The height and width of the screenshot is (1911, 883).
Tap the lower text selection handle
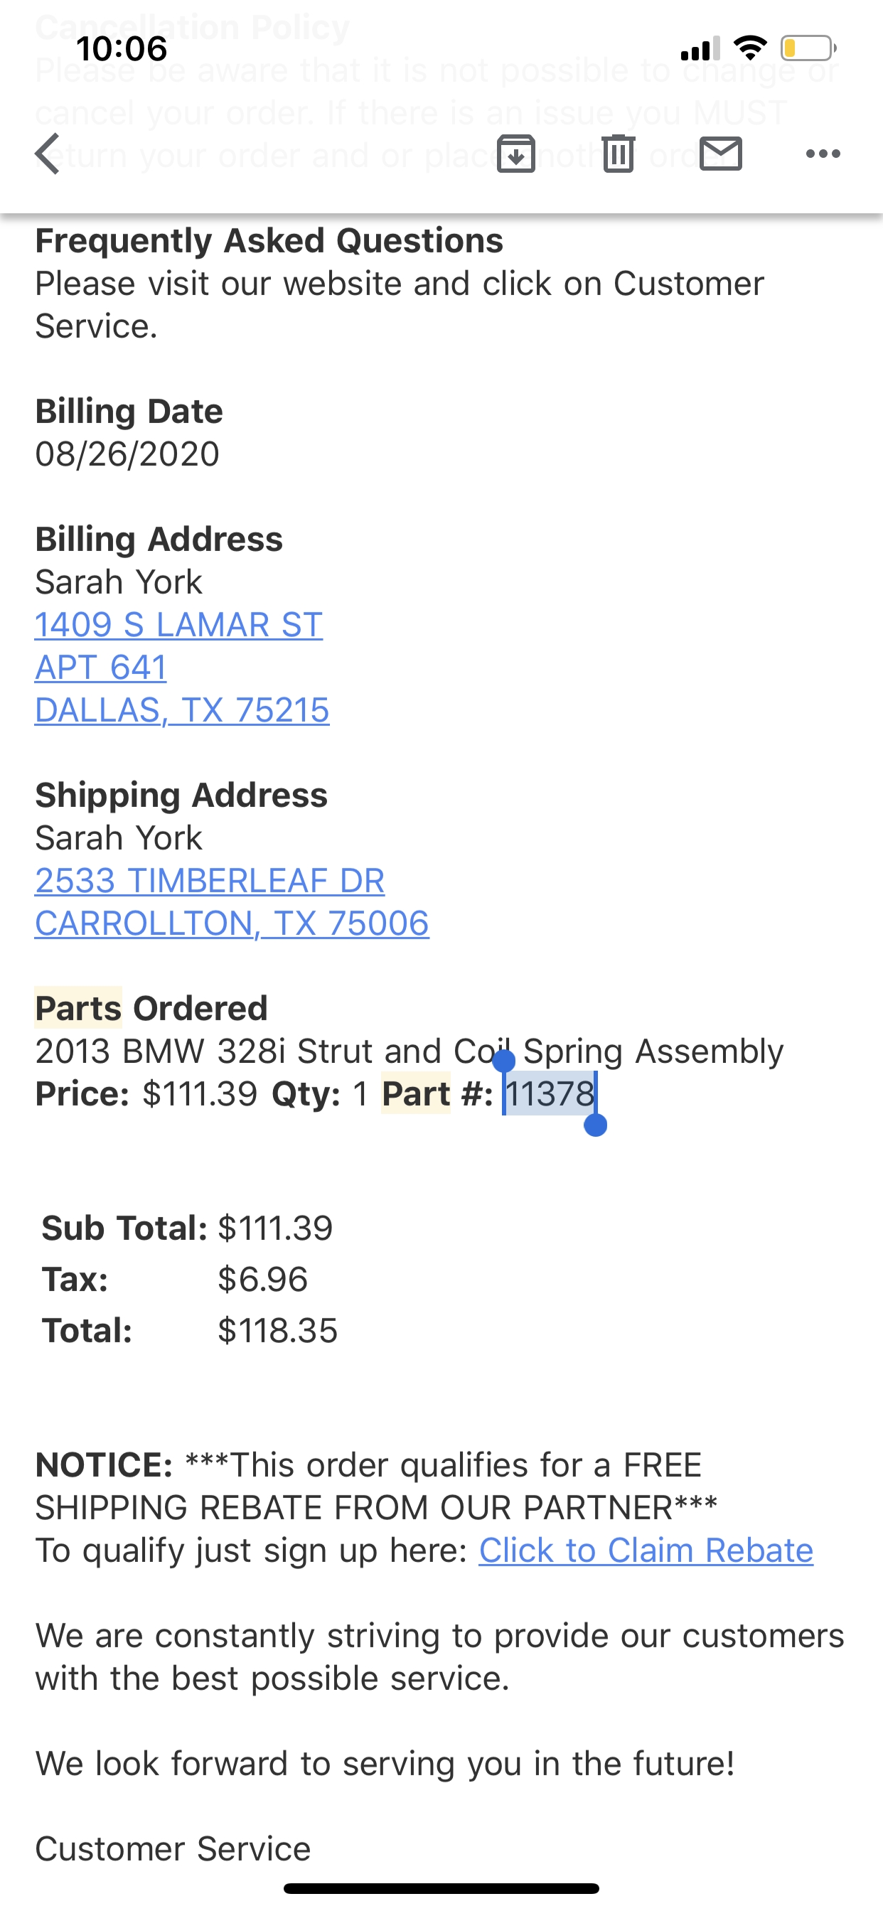(596, 1125)
